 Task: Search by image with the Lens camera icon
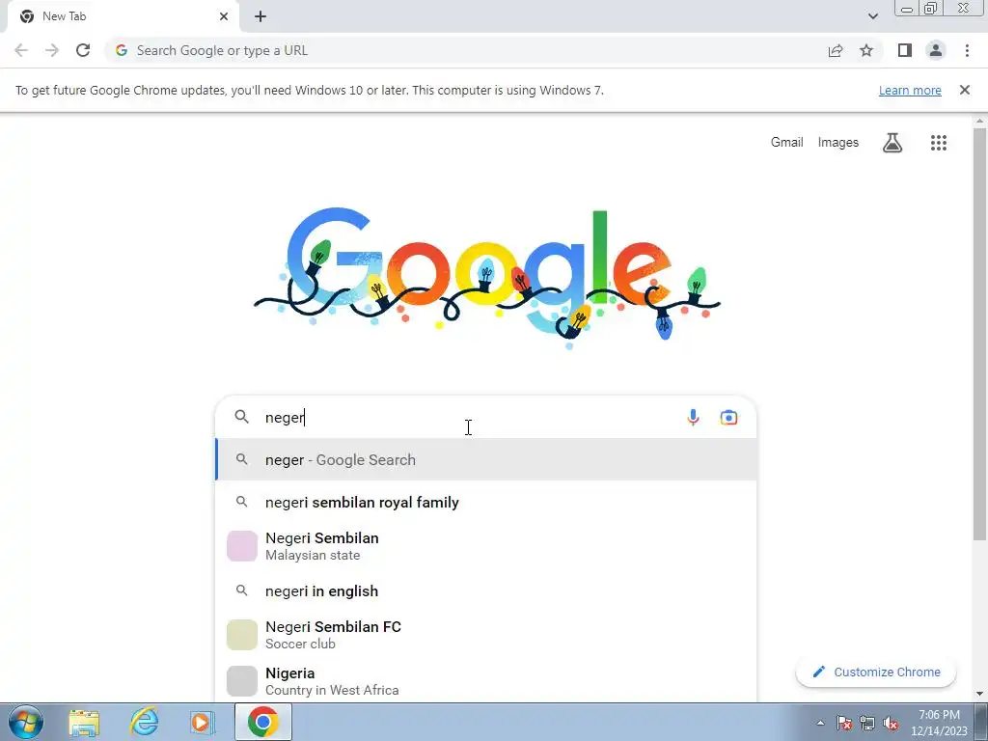(x=728, y=417)
